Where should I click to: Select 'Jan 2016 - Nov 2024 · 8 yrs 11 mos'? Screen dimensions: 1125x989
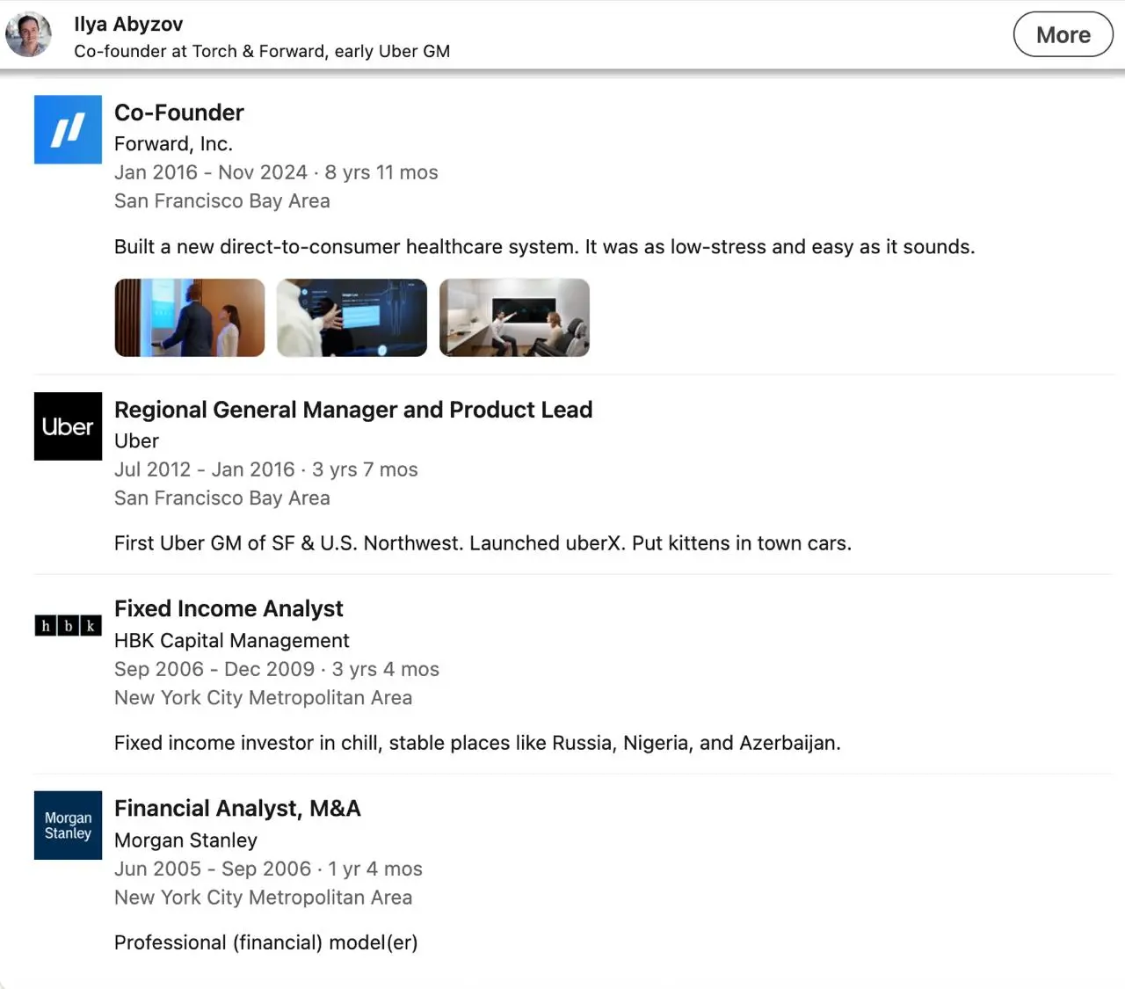coord(276,172)
